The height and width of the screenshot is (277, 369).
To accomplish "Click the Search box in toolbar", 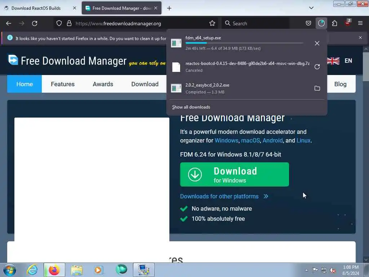I will pyautogui.click(x=255, y=23).
